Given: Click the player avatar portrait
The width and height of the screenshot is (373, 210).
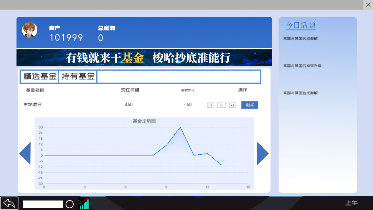Looking at the screenshot, I should pyautogui.click(x=30, y=30).
